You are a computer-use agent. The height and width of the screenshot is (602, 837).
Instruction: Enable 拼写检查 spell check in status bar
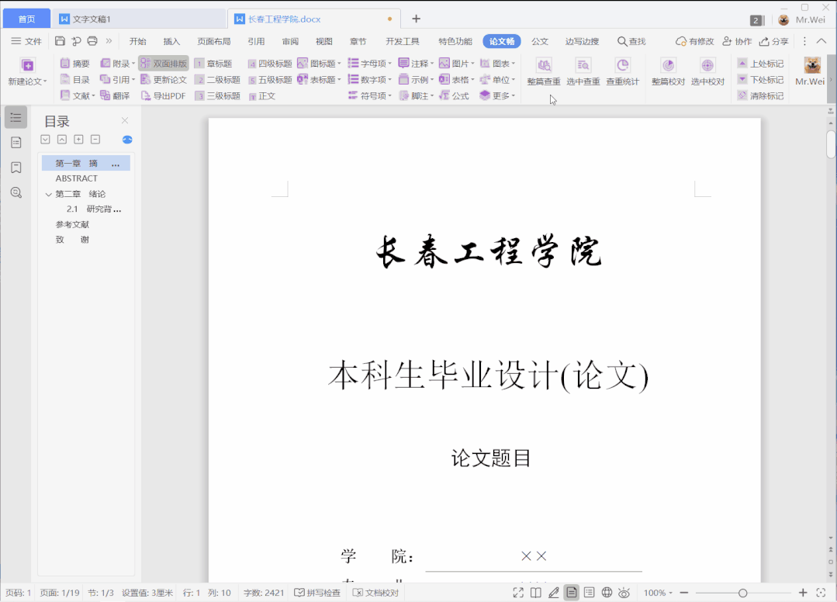click(x=320, y=592)
